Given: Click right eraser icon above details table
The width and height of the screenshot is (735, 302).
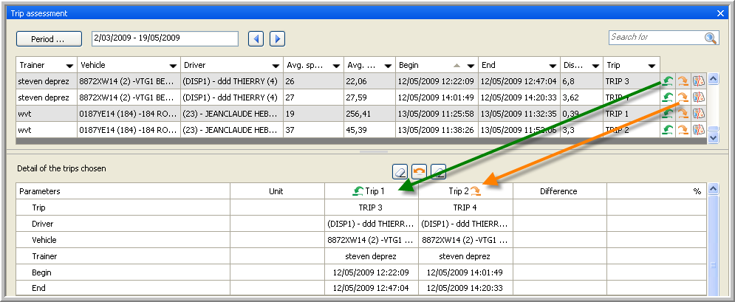Looking at the screenshot, I should 438,171.
